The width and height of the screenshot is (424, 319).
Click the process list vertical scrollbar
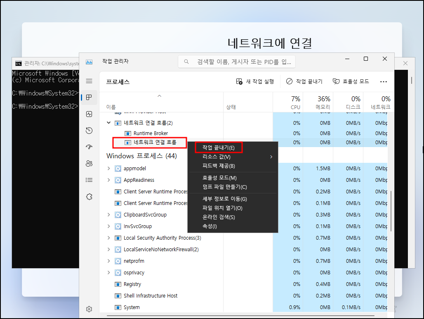click(391, 211)
